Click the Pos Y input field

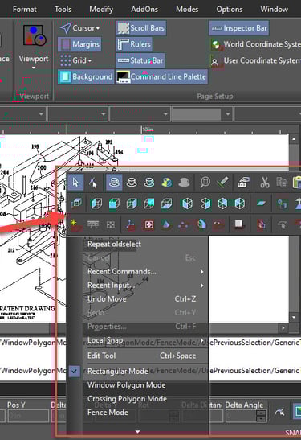point(28,416)
